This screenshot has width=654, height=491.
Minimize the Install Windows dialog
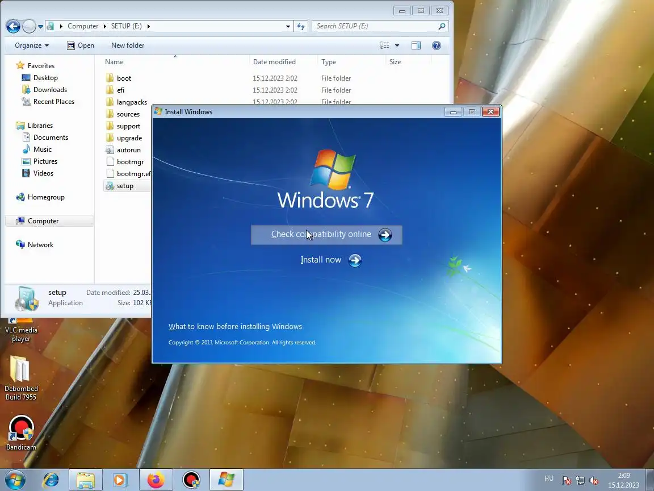453,111
